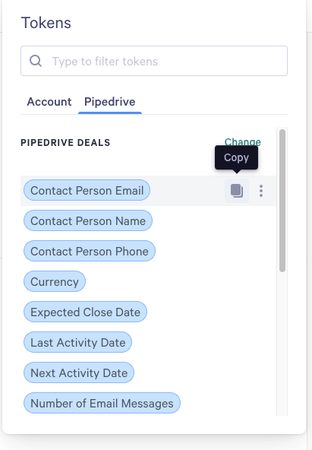Click the Pipedrive Deals section header
The height and width of the screenshot is (450, 312).
[65, 143]
